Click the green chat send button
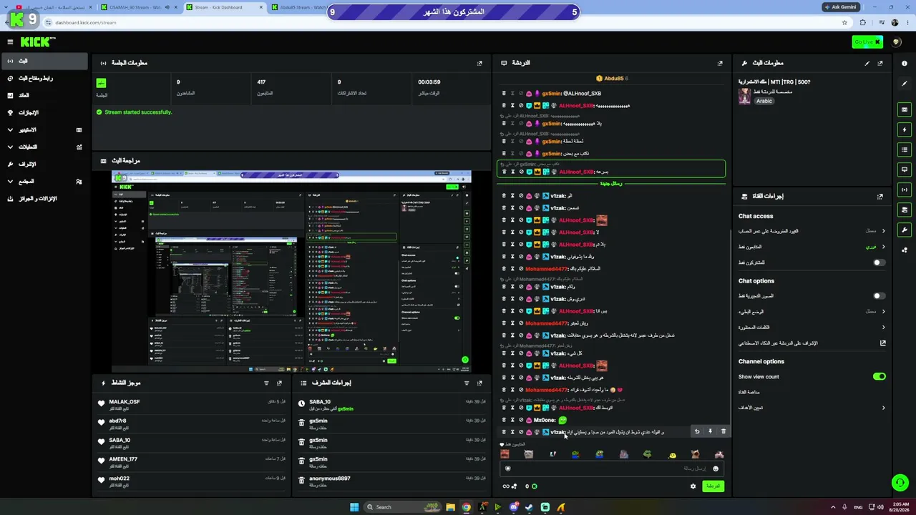Screen dimensions: 916x515 pos(713,486)
